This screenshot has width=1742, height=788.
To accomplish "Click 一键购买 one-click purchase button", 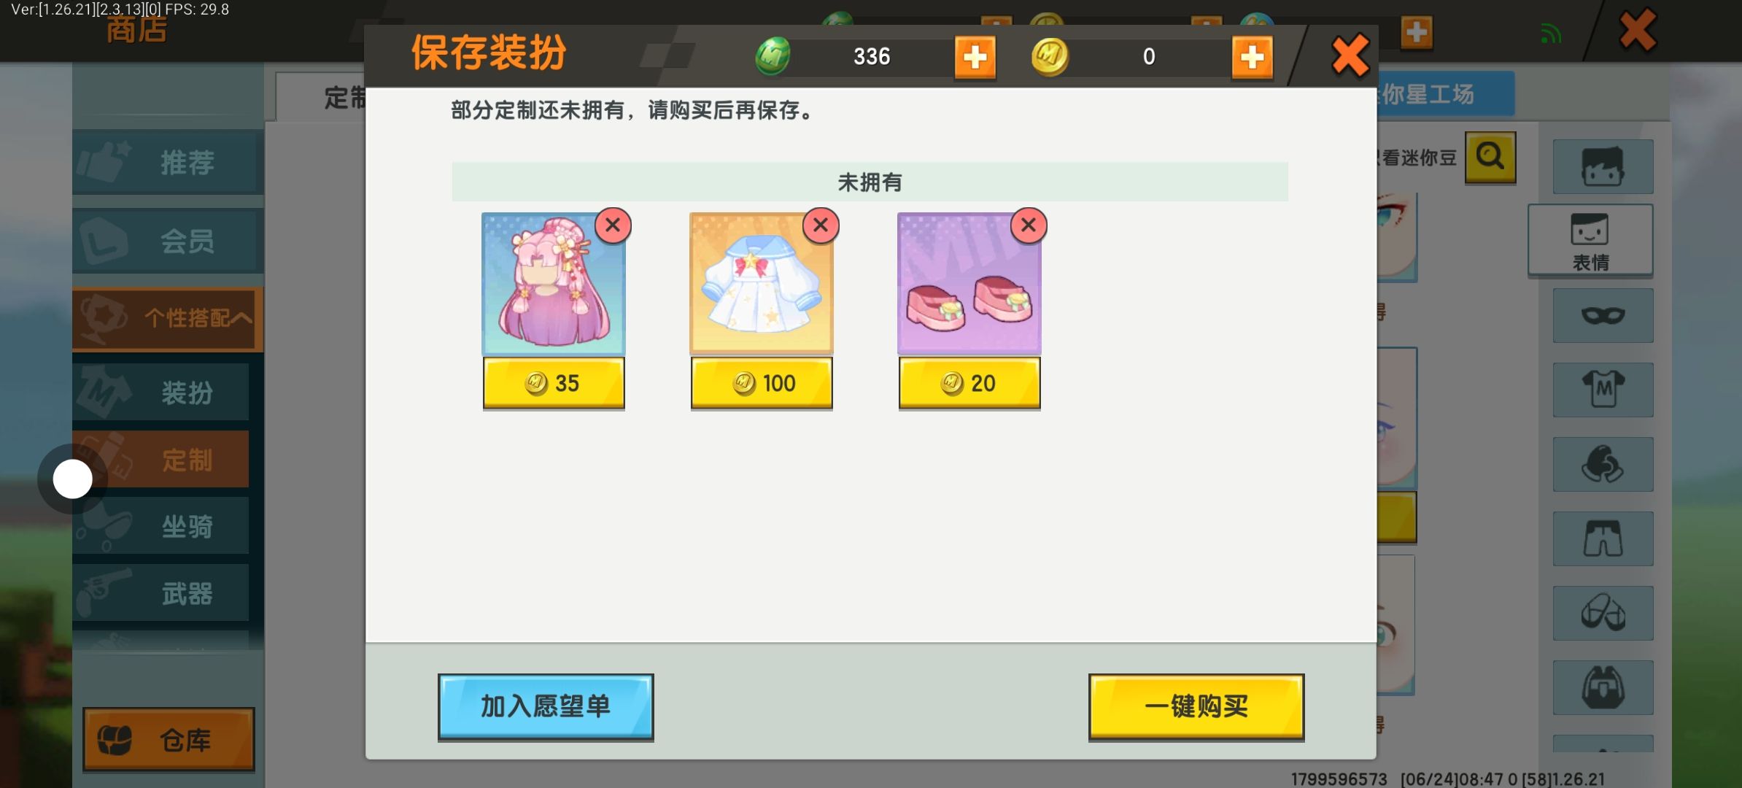I will pyautogui.click(x=1196, y=707).
